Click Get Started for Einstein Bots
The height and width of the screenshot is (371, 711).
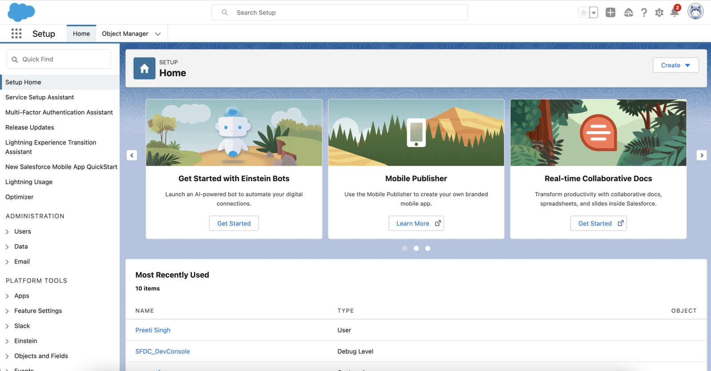(234, 223)
